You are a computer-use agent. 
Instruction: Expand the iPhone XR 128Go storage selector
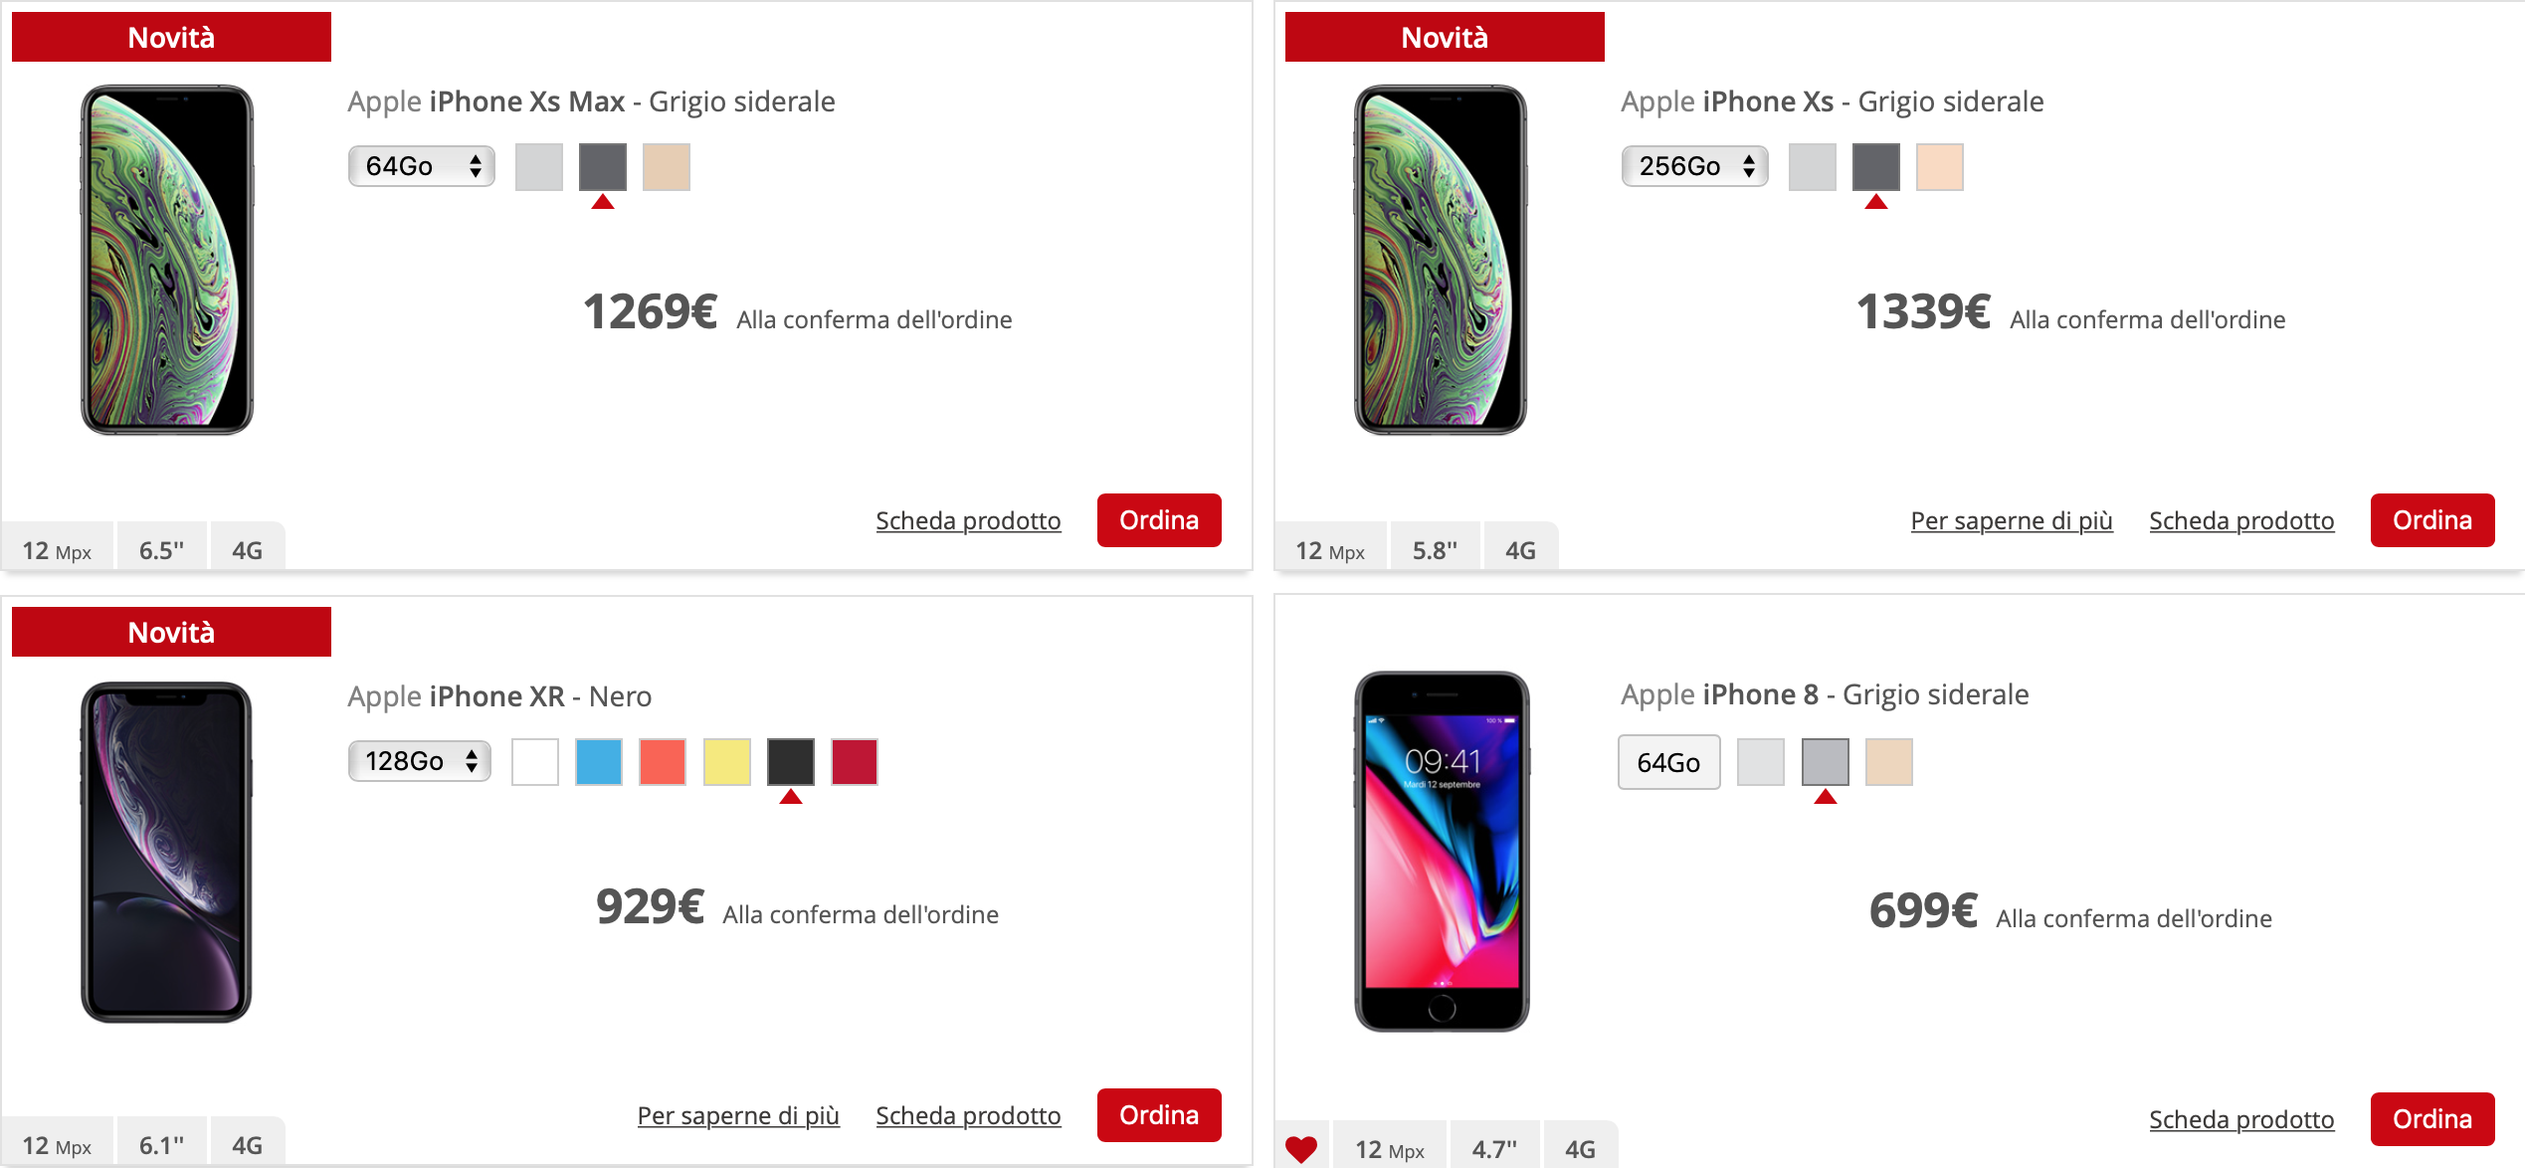(420, 761)
